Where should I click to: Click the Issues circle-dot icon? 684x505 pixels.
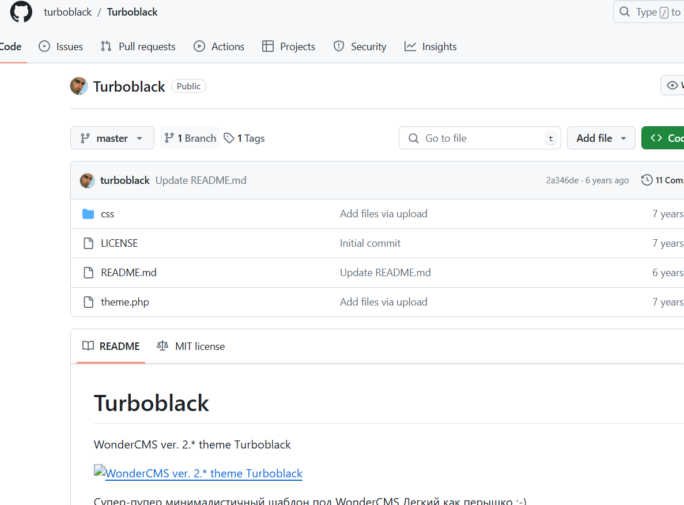tap(44, 46)
